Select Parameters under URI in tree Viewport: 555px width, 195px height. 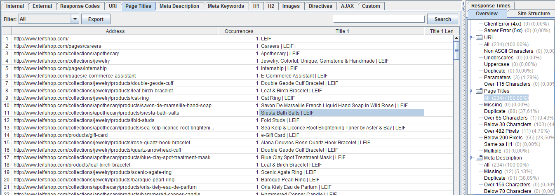tap(497, 77)
